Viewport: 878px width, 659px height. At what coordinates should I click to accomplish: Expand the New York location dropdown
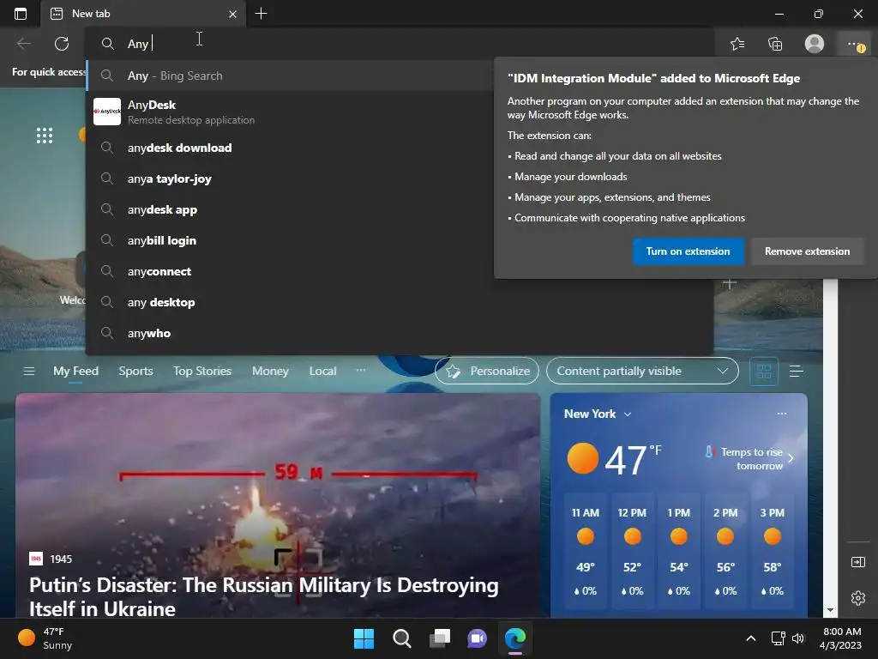pos(628,414)
